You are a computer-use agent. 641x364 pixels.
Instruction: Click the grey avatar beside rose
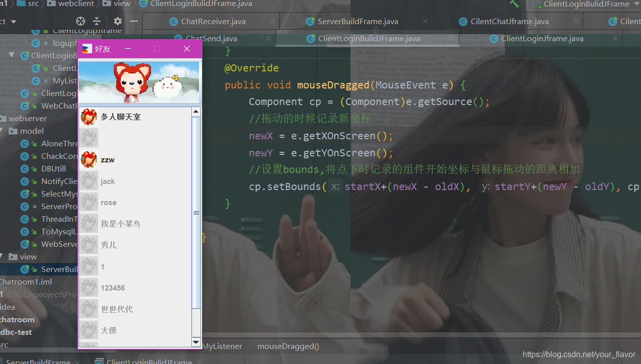point(89,203)
